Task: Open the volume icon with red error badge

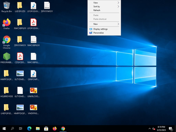Action: click(x=153, y=128)
